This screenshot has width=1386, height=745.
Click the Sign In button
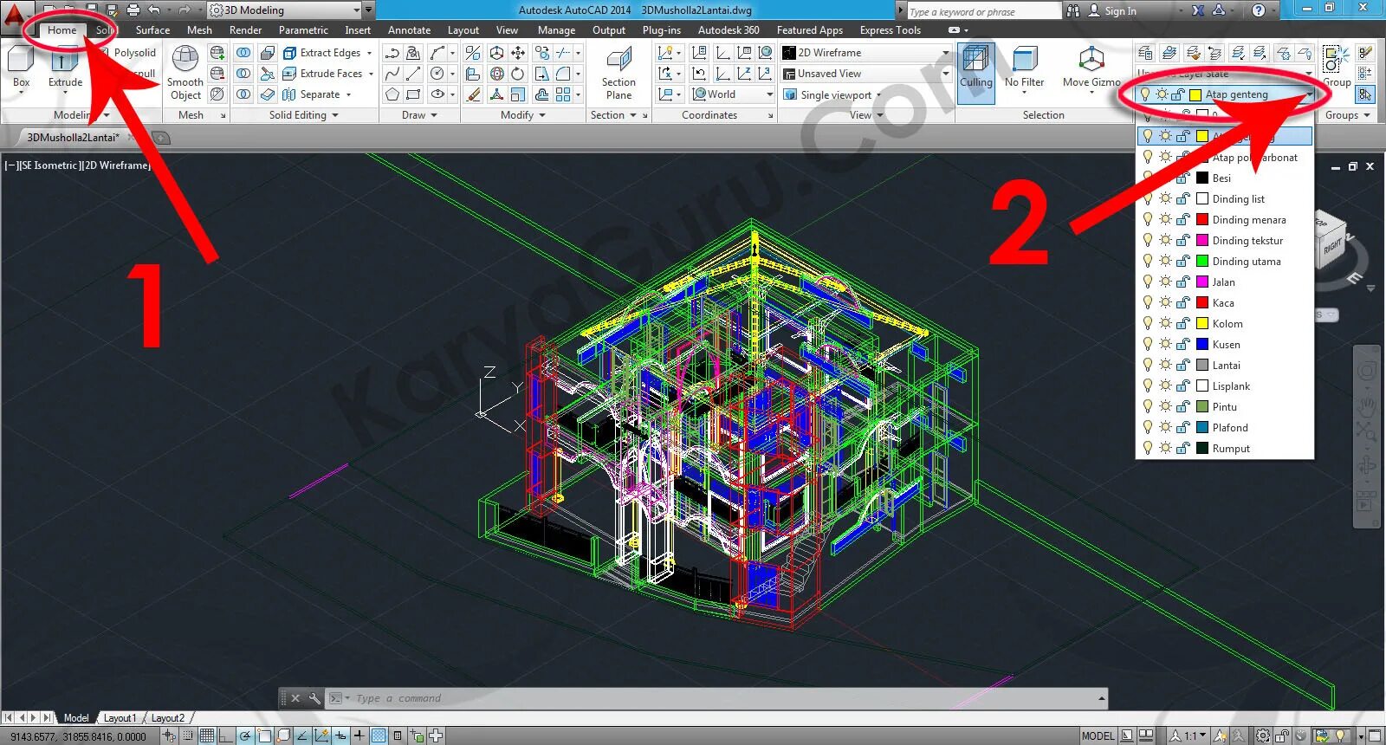point(1113,10)
